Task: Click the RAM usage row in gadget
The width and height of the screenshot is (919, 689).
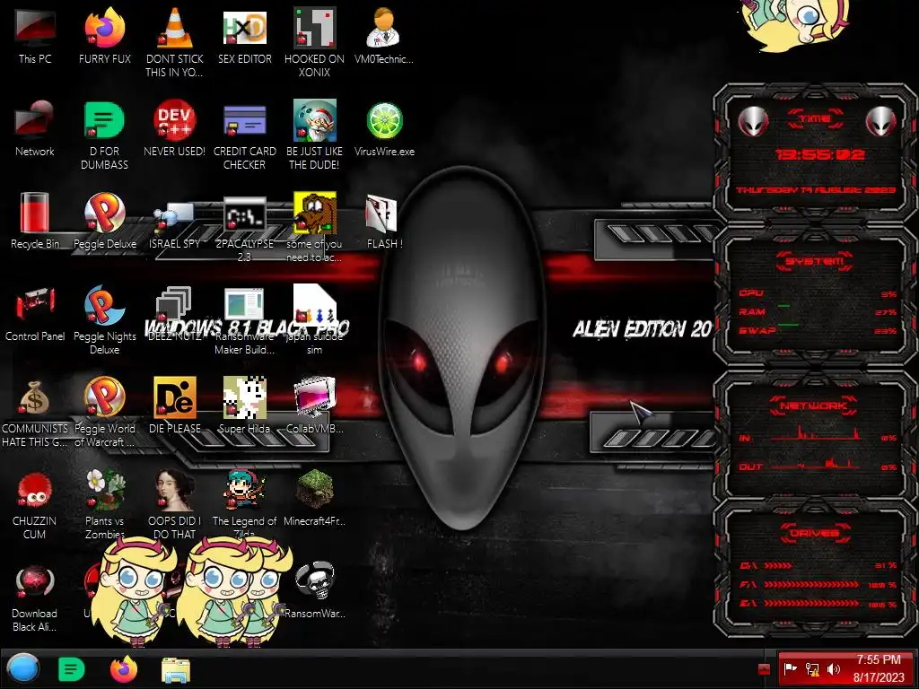Action: tap(817, 311)
